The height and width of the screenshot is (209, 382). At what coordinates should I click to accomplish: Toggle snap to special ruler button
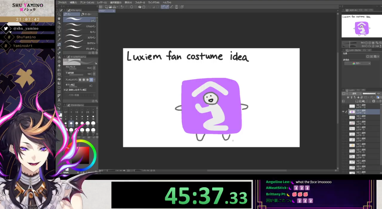click(167, 7)
